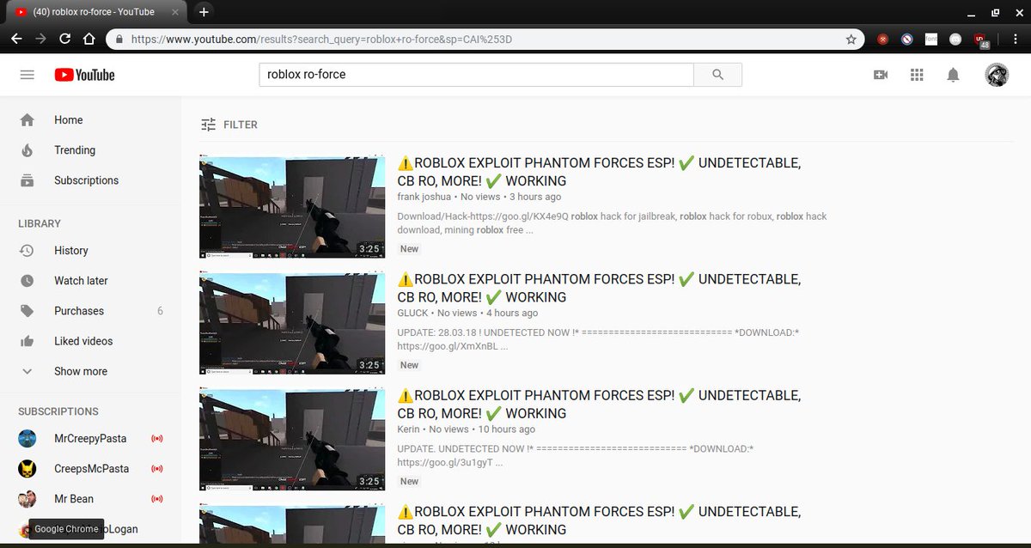The height and width of the screenshot is (548, 1031).
Task: Click the Liked videos thumbs-up icon
Action: pyautogui.click(x=27, y=341)
